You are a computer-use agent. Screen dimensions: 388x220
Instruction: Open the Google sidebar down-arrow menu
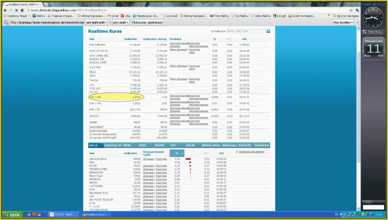[x=379, y=4]
